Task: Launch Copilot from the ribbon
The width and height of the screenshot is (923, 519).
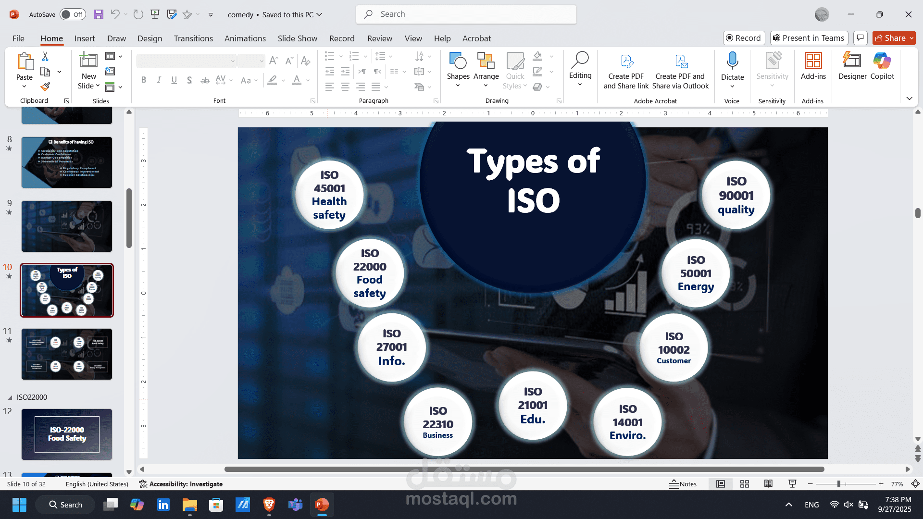Action: pyautogui.click(x=882, y=66)
